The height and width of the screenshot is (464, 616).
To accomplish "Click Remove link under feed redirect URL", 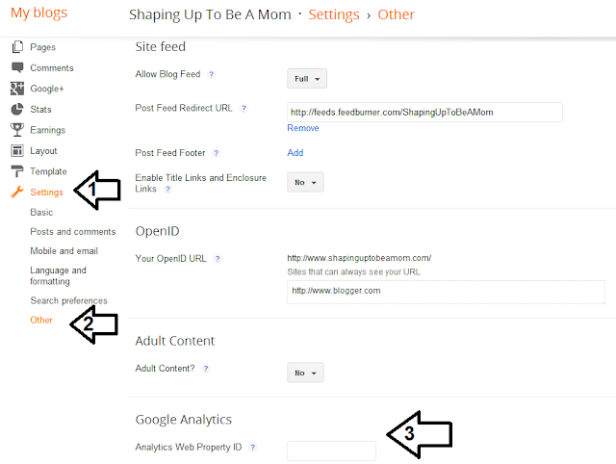I will (302, 128).
